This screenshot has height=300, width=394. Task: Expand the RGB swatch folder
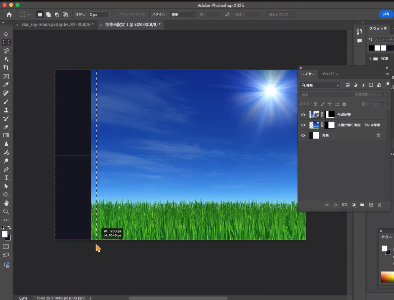click(370, 59)
